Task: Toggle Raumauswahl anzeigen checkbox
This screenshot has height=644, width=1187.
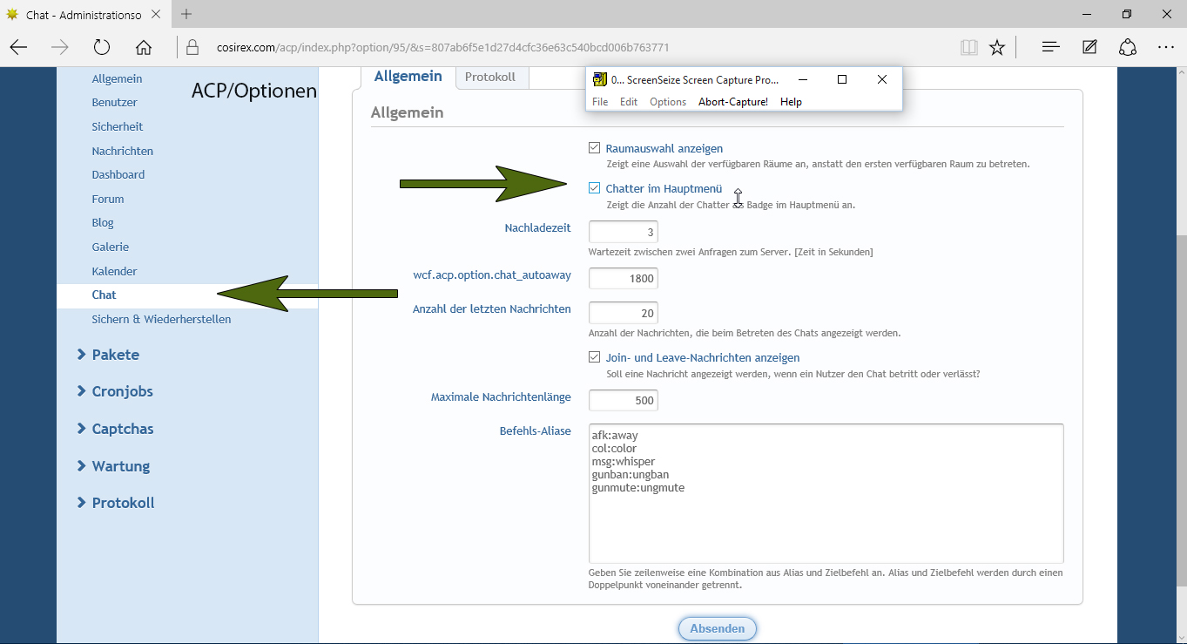Action: [595, 148]
